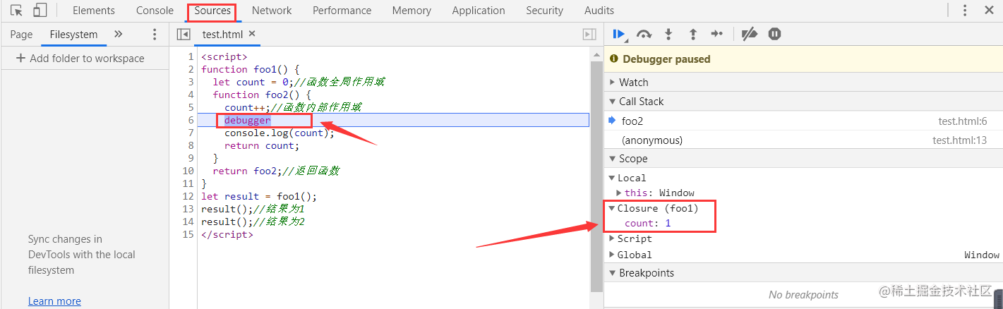Switch to the Elements tab
1003x309 pixels.
[94, 11]
